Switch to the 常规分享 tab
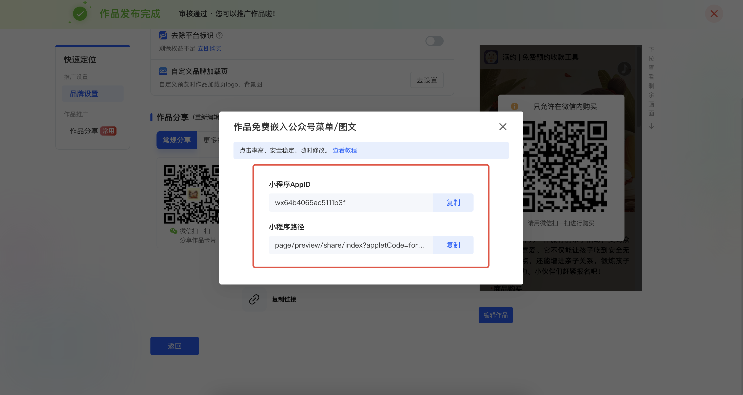Image resolution: width=743 pixels, height=395 pixels. pos(177,140)
